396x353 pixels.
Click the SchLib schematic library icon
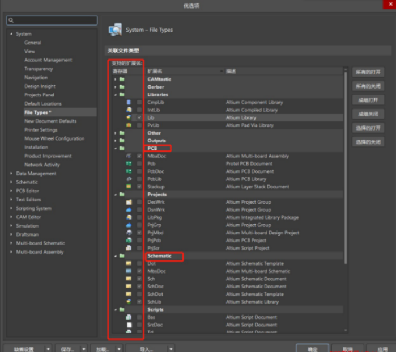click(x=129, y=302)
